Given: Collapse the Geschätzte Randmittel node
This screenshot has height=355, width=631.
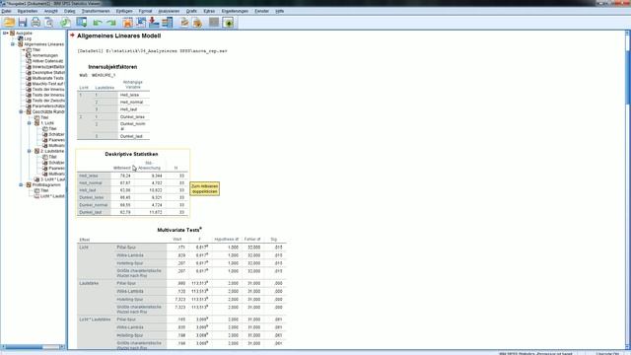Looking at the screenshot, I should tap(21, 111).
